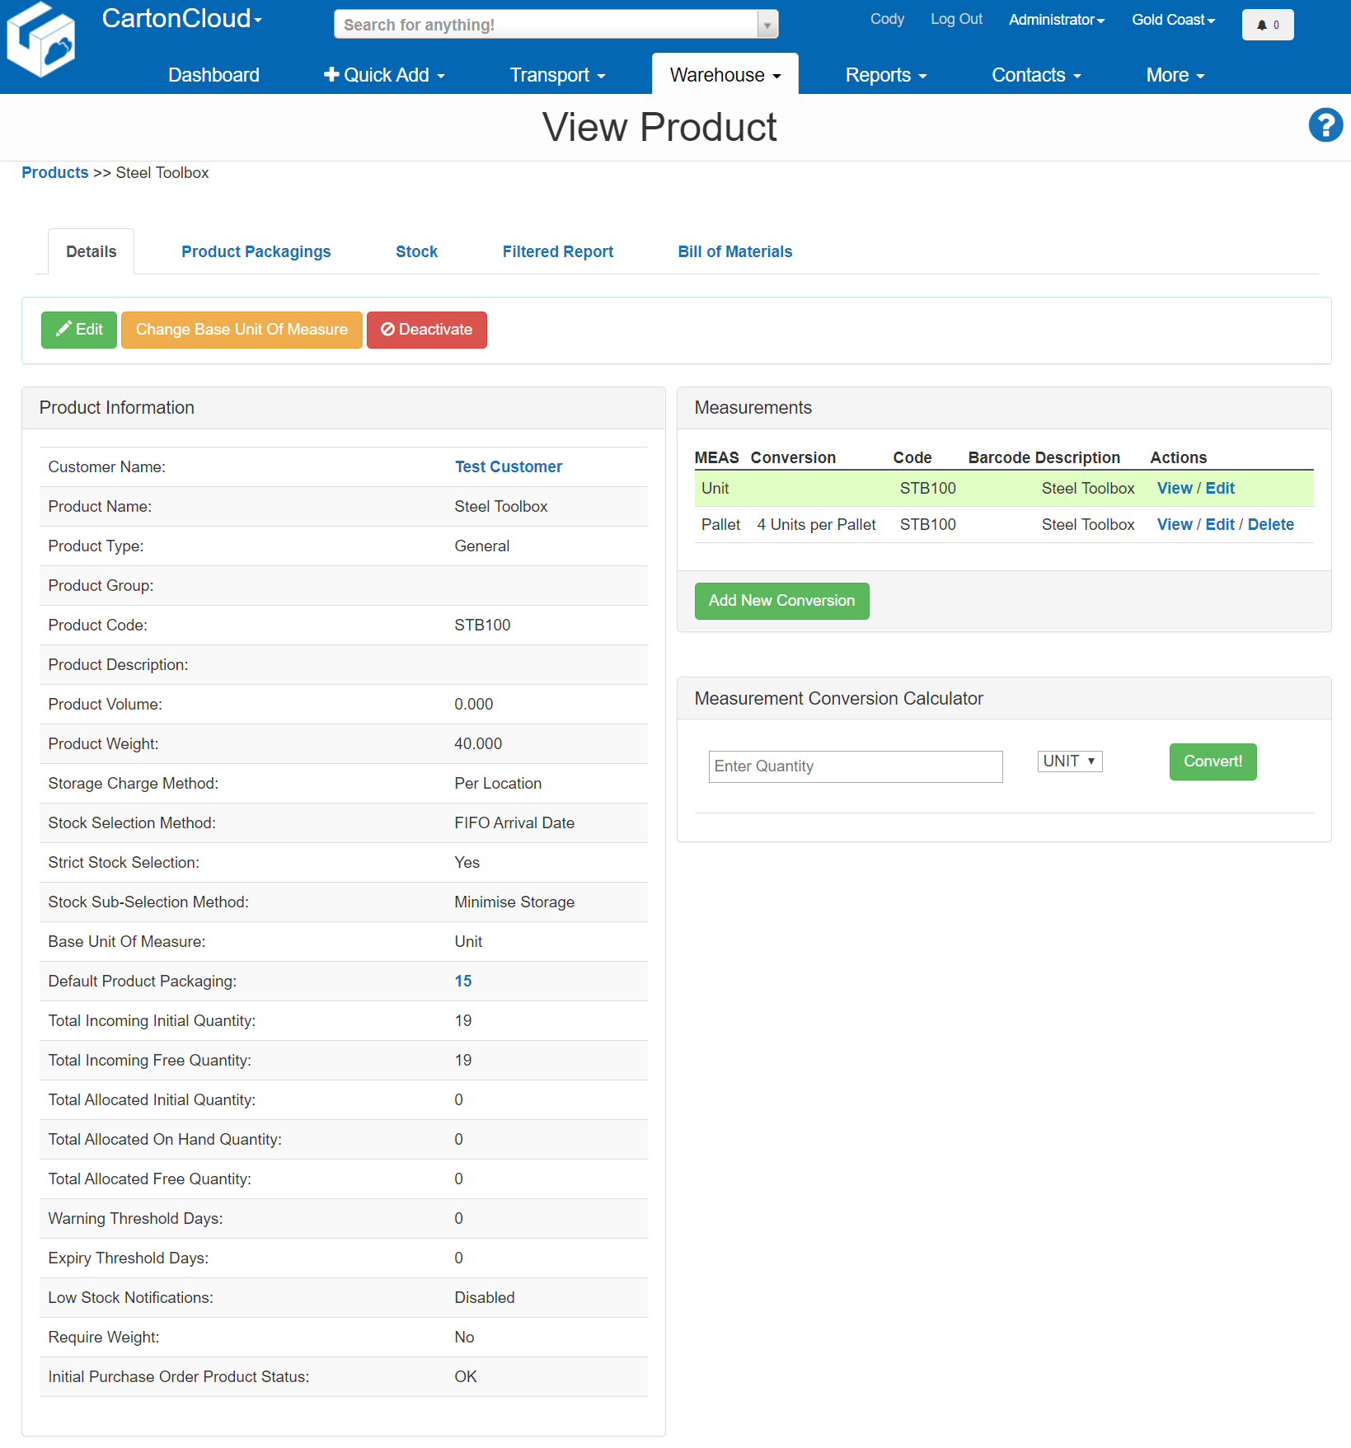Open the Reports menu
This screenshot has height=1448, width=1351.
click(885, 74)
